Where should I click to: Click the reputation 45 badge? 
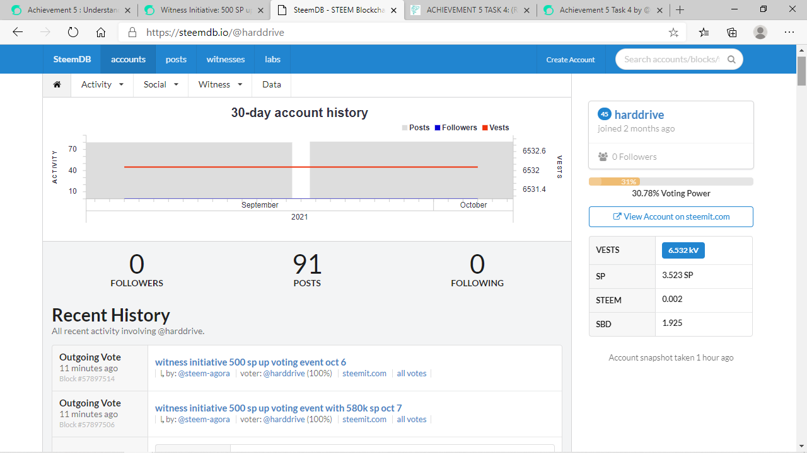[604, 114]
